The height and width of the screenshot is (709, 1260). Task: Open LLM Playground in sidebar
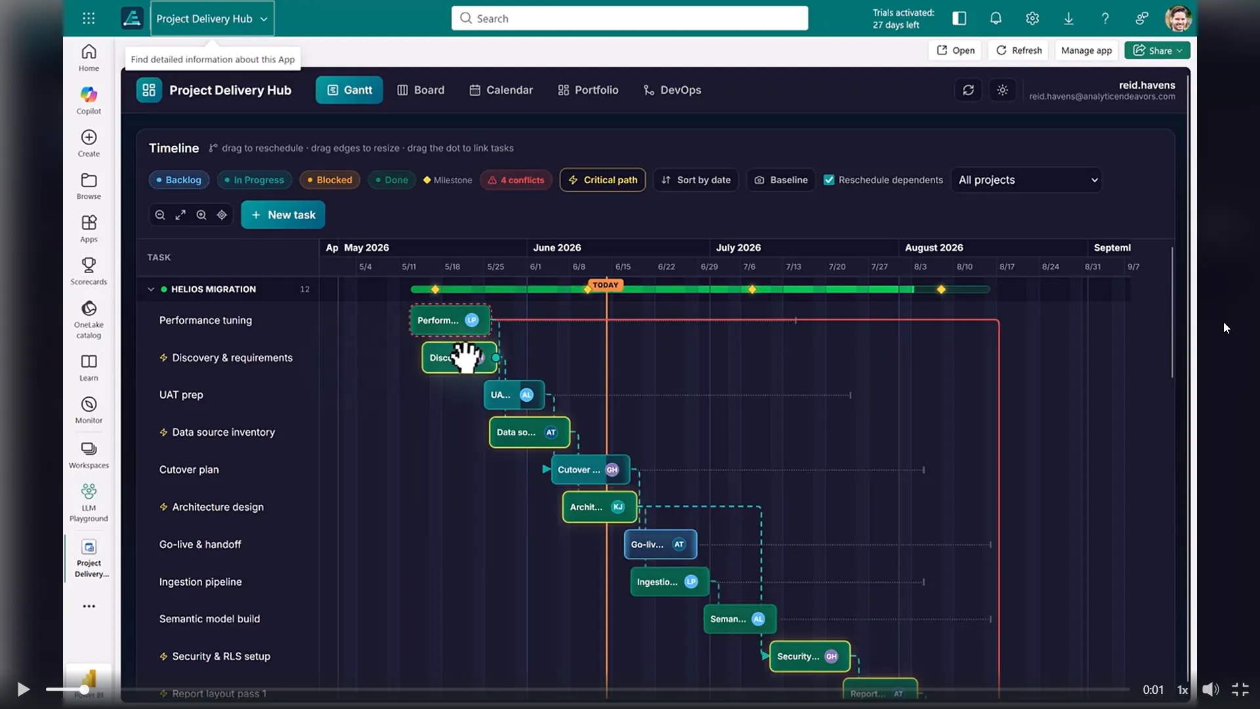pyautogui.click(x=89, y=503)
